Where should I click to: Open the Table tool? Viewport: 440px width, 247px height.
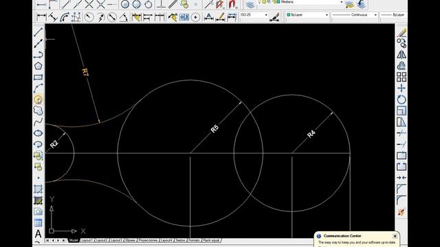click(x=38, y=222)
